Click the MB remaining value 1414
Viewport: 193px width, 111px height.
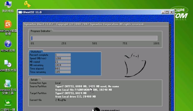[63, 65]
